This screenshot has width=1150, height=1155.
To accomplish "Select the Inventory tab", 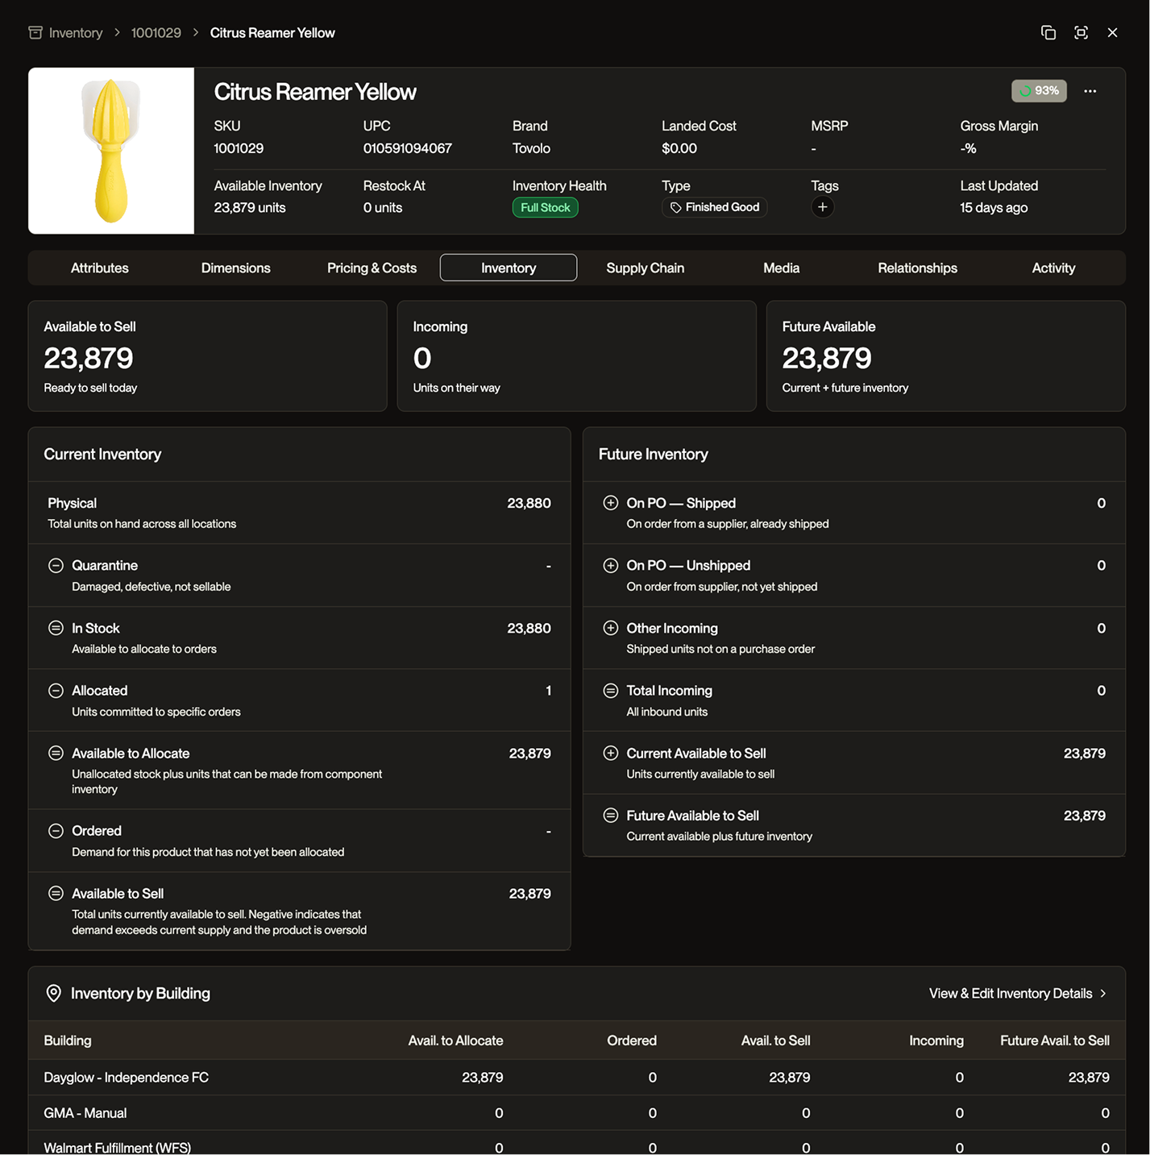I will click(509, 268).
